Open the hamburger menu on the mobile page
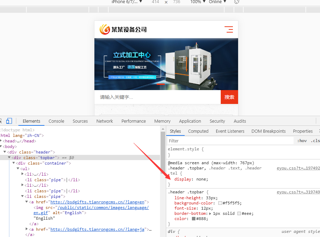This screenshot has height=237, width=320. point(229,29)
